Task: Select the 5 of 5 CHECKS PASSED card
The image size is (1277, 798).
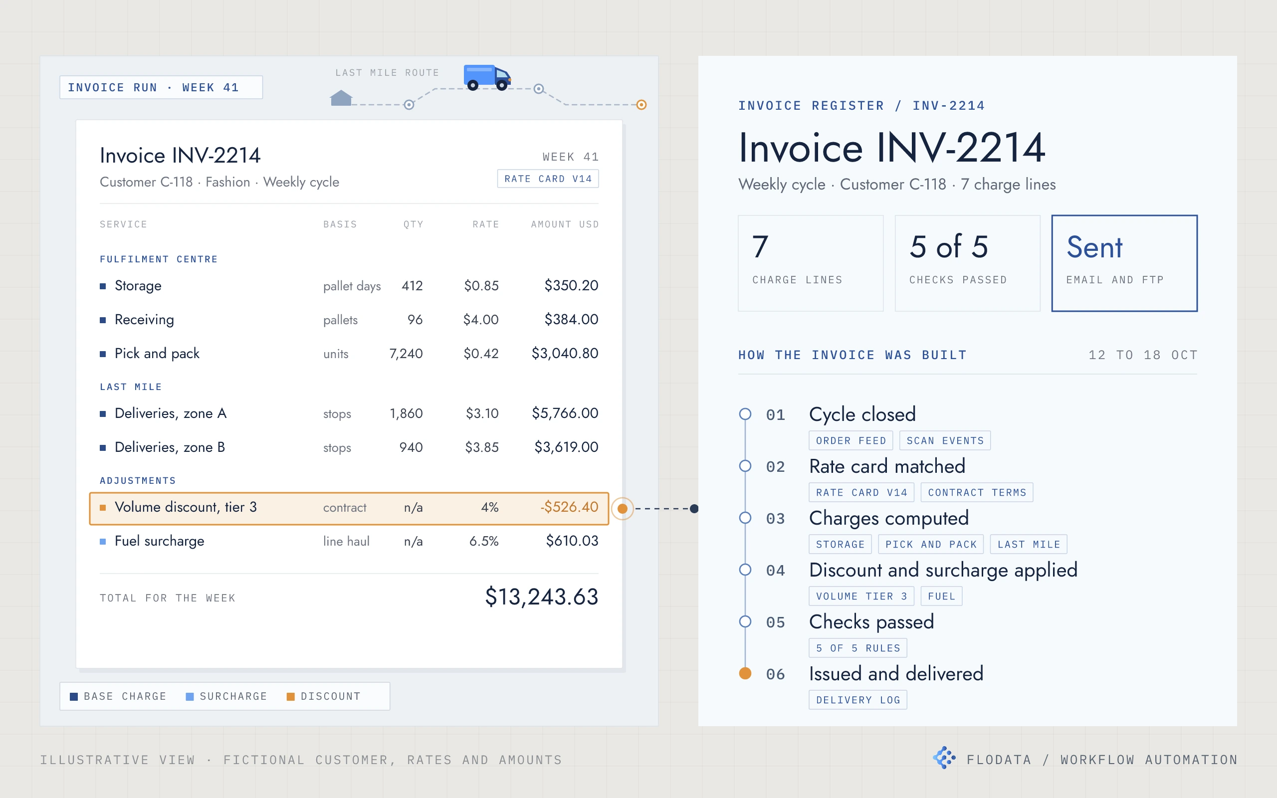Action: tap(967, 263)
